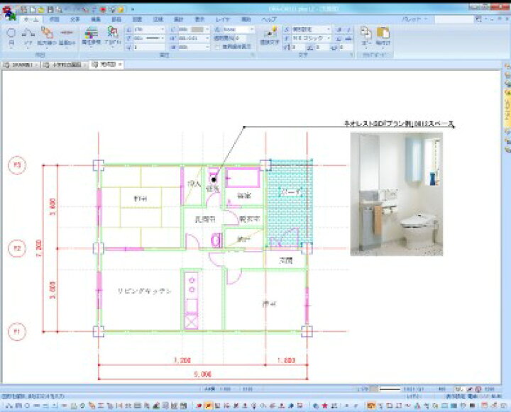
Task: Switch to the ホーム ribbon tab
Action: tap(31, 20)
